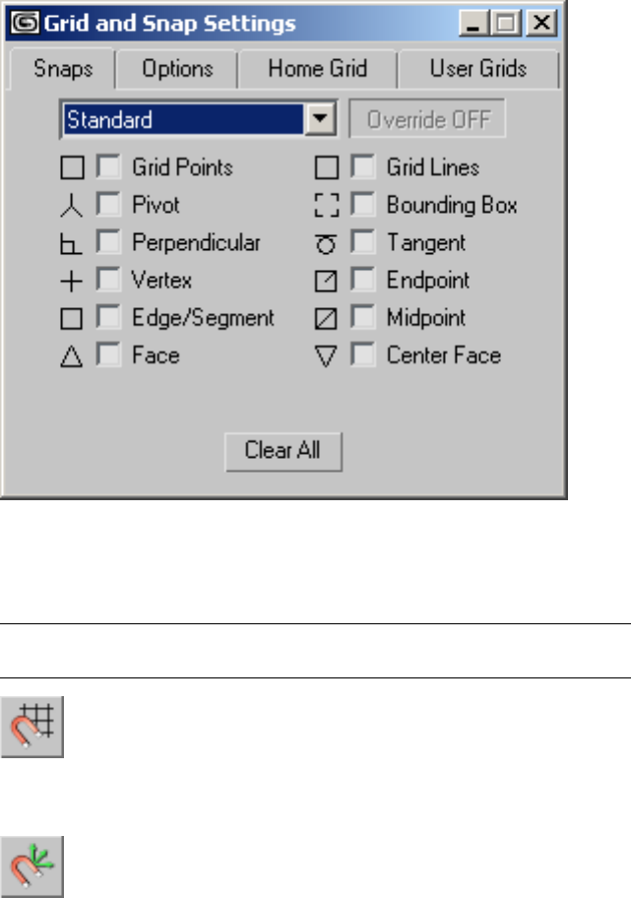Open the Home Grid tab
Image resolution: width=631 pixels, height=898 pixels.
tap(318, 70)
